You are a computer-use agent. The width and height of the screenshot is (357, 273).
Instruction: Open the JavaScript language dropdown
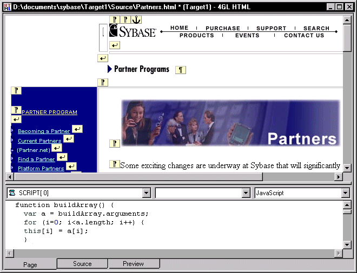point(345,193)
